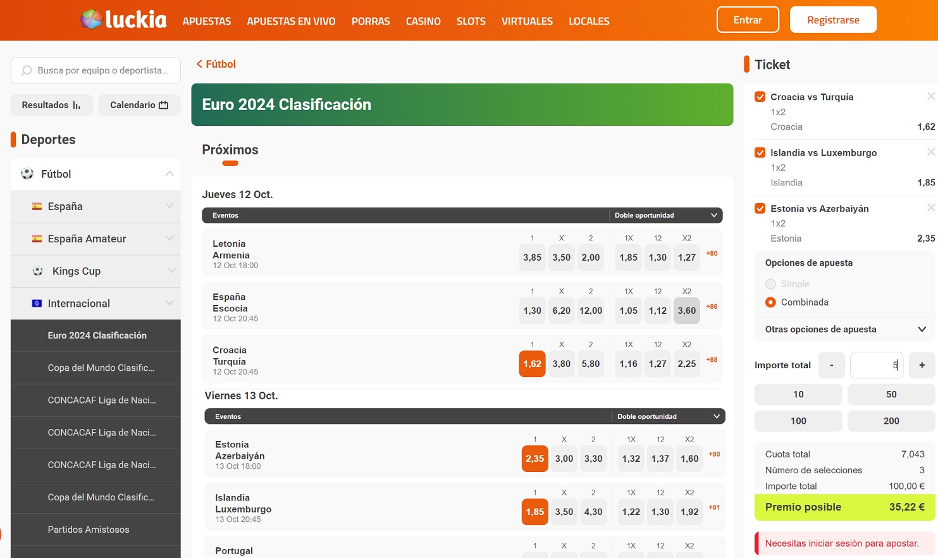This screenshot has width=938, height=558.
Task: Click the Luckia logo
Action: tap(123, 20)
